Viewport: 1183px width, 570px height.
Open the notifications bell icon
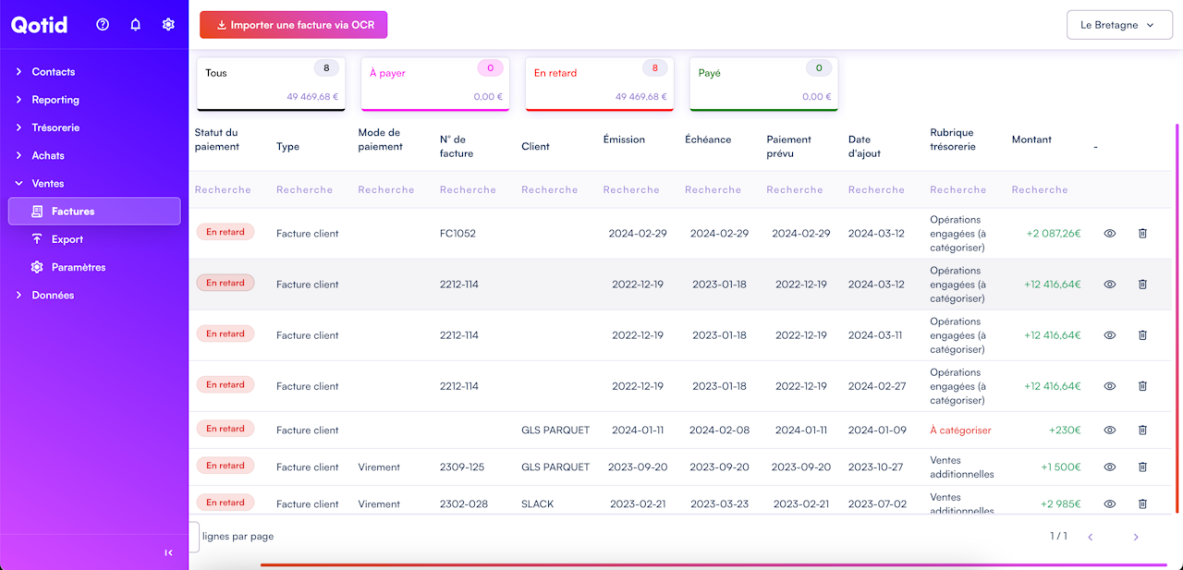click(x=135, y=25)
